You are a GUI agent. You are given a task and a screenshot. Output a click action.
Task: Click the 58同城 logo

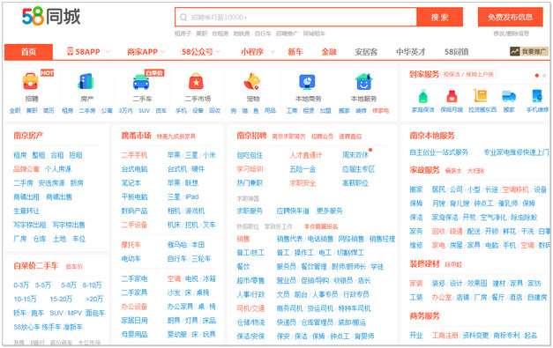(x=51, y=16)
